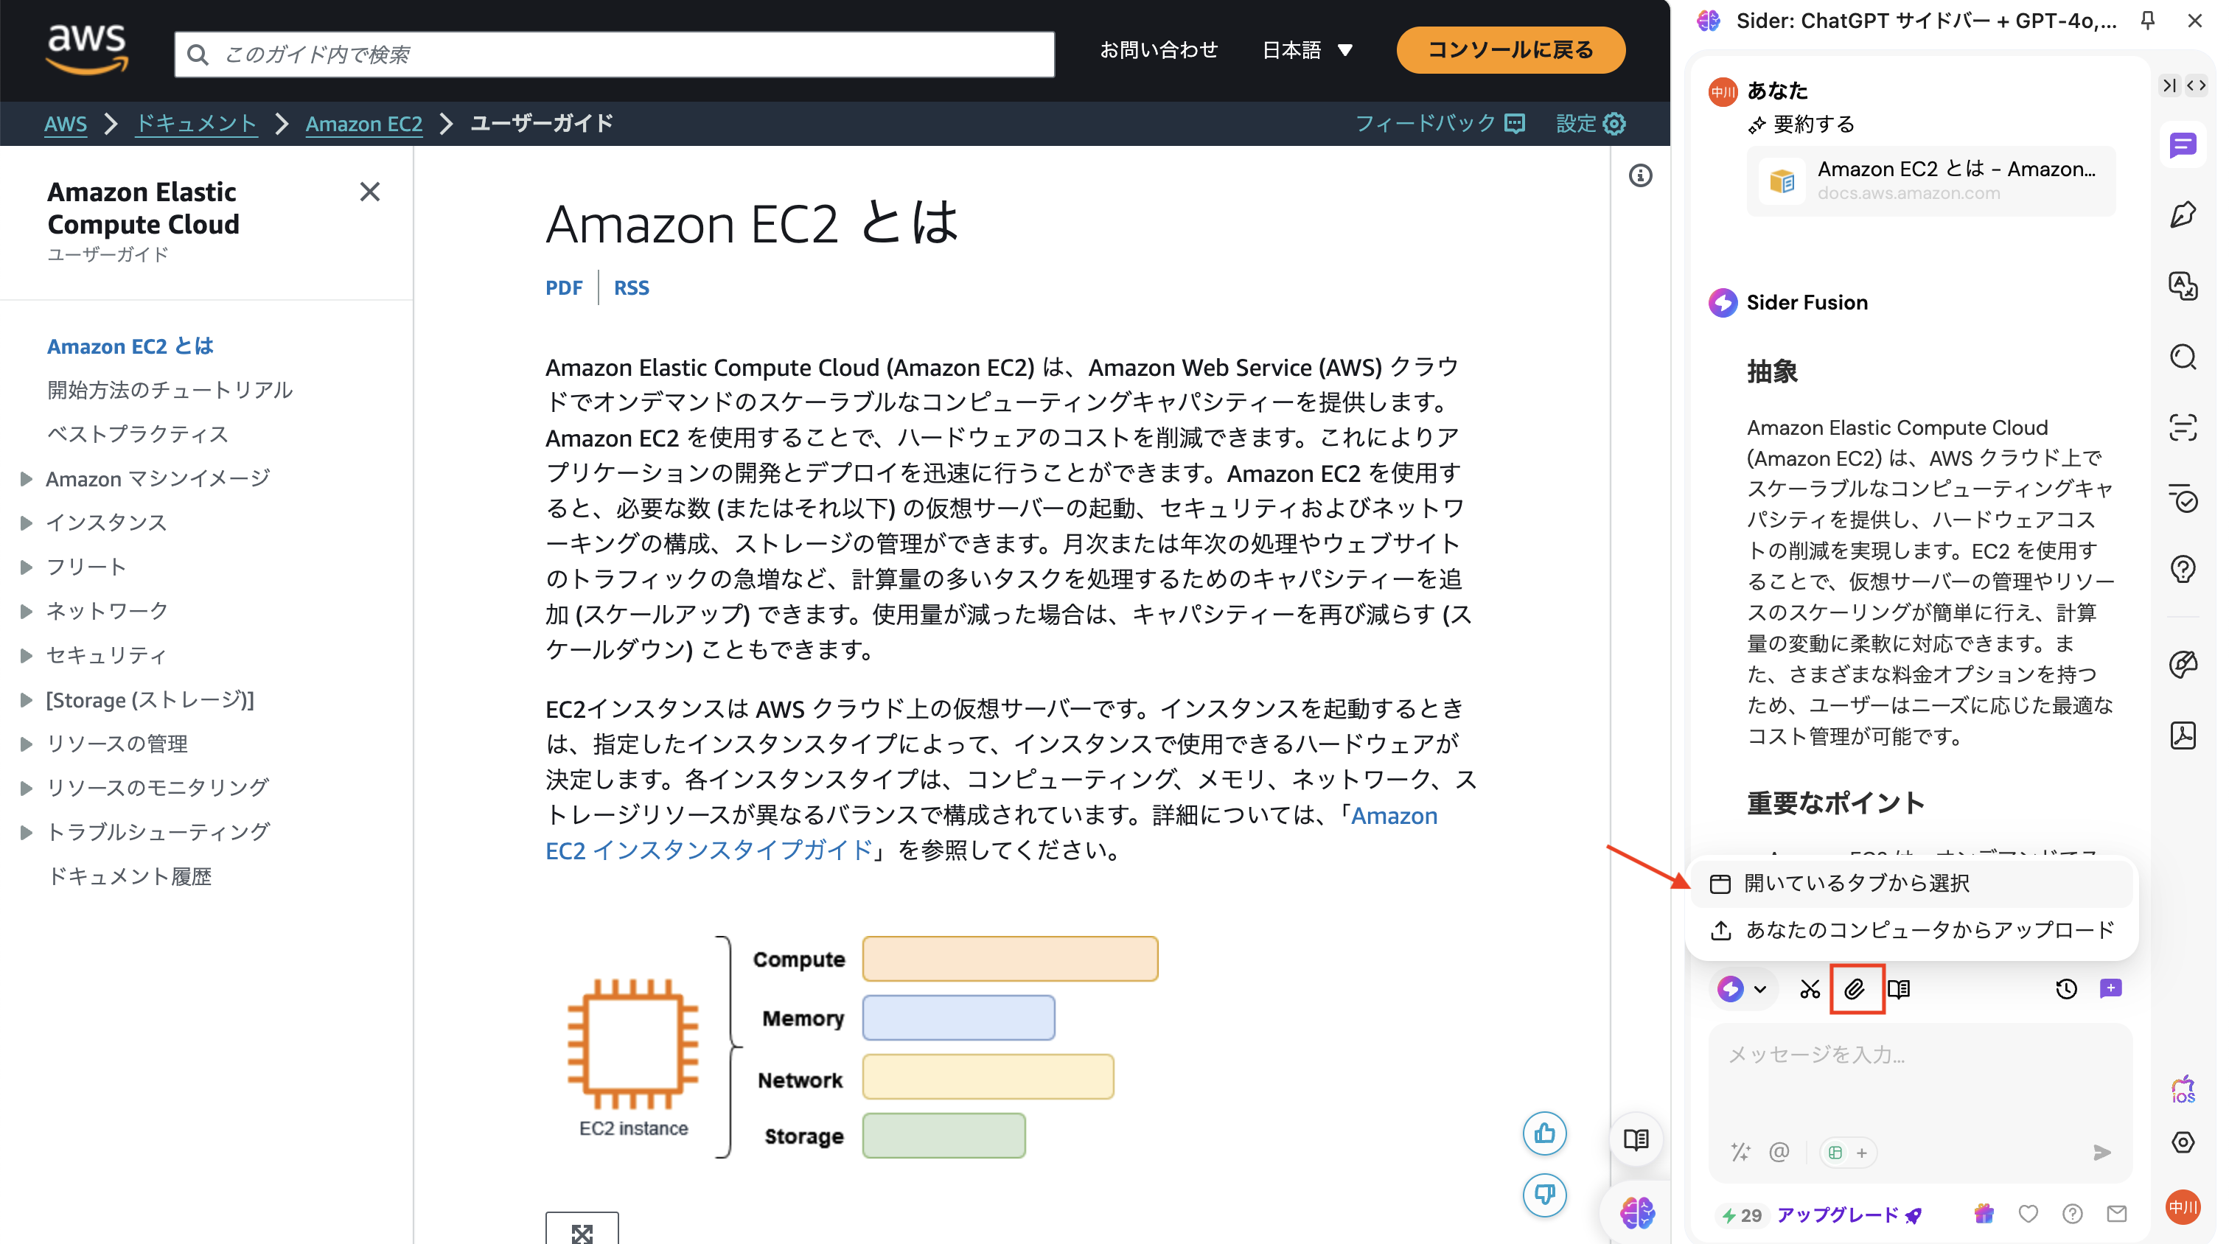The image size is (2229, 1244).
Task: Expand the Amazon マシンイメージ section
Action: click(x=26, y=478)
